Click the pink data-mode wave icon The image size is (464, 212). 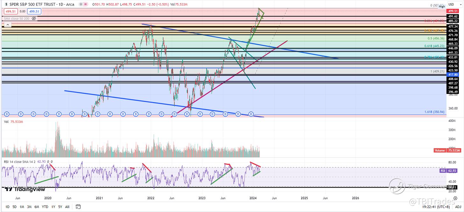click(85, 4)
